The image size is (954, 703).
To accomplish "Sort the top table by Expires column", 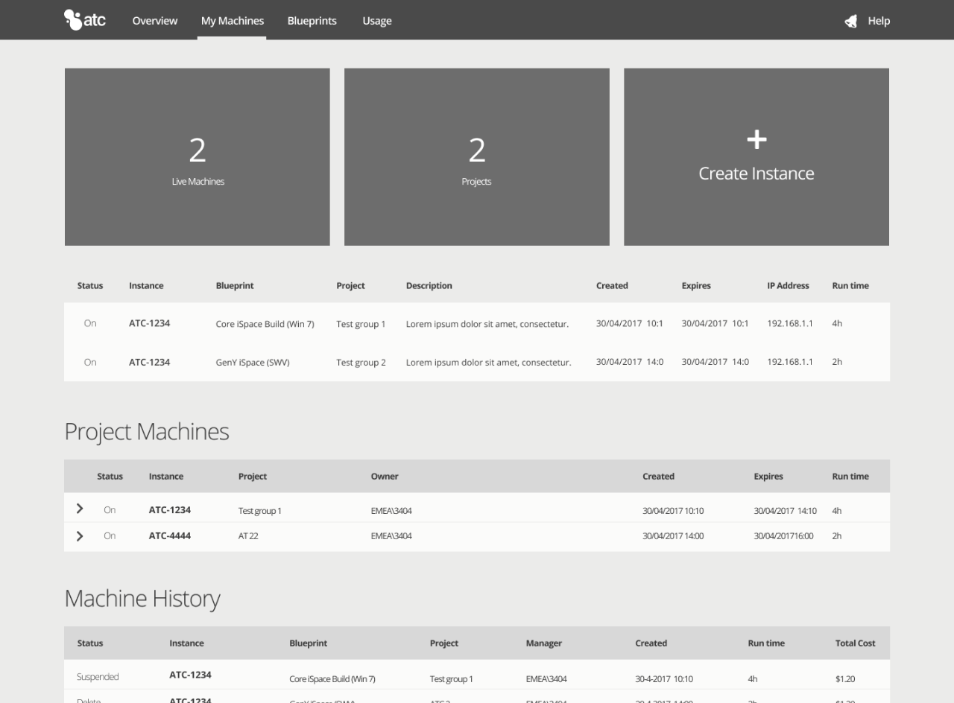I will point(695,286).
